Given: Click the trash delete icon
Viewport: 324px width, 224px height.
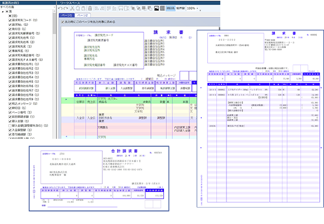Looking at the screenshot, I should coord(90,8).
